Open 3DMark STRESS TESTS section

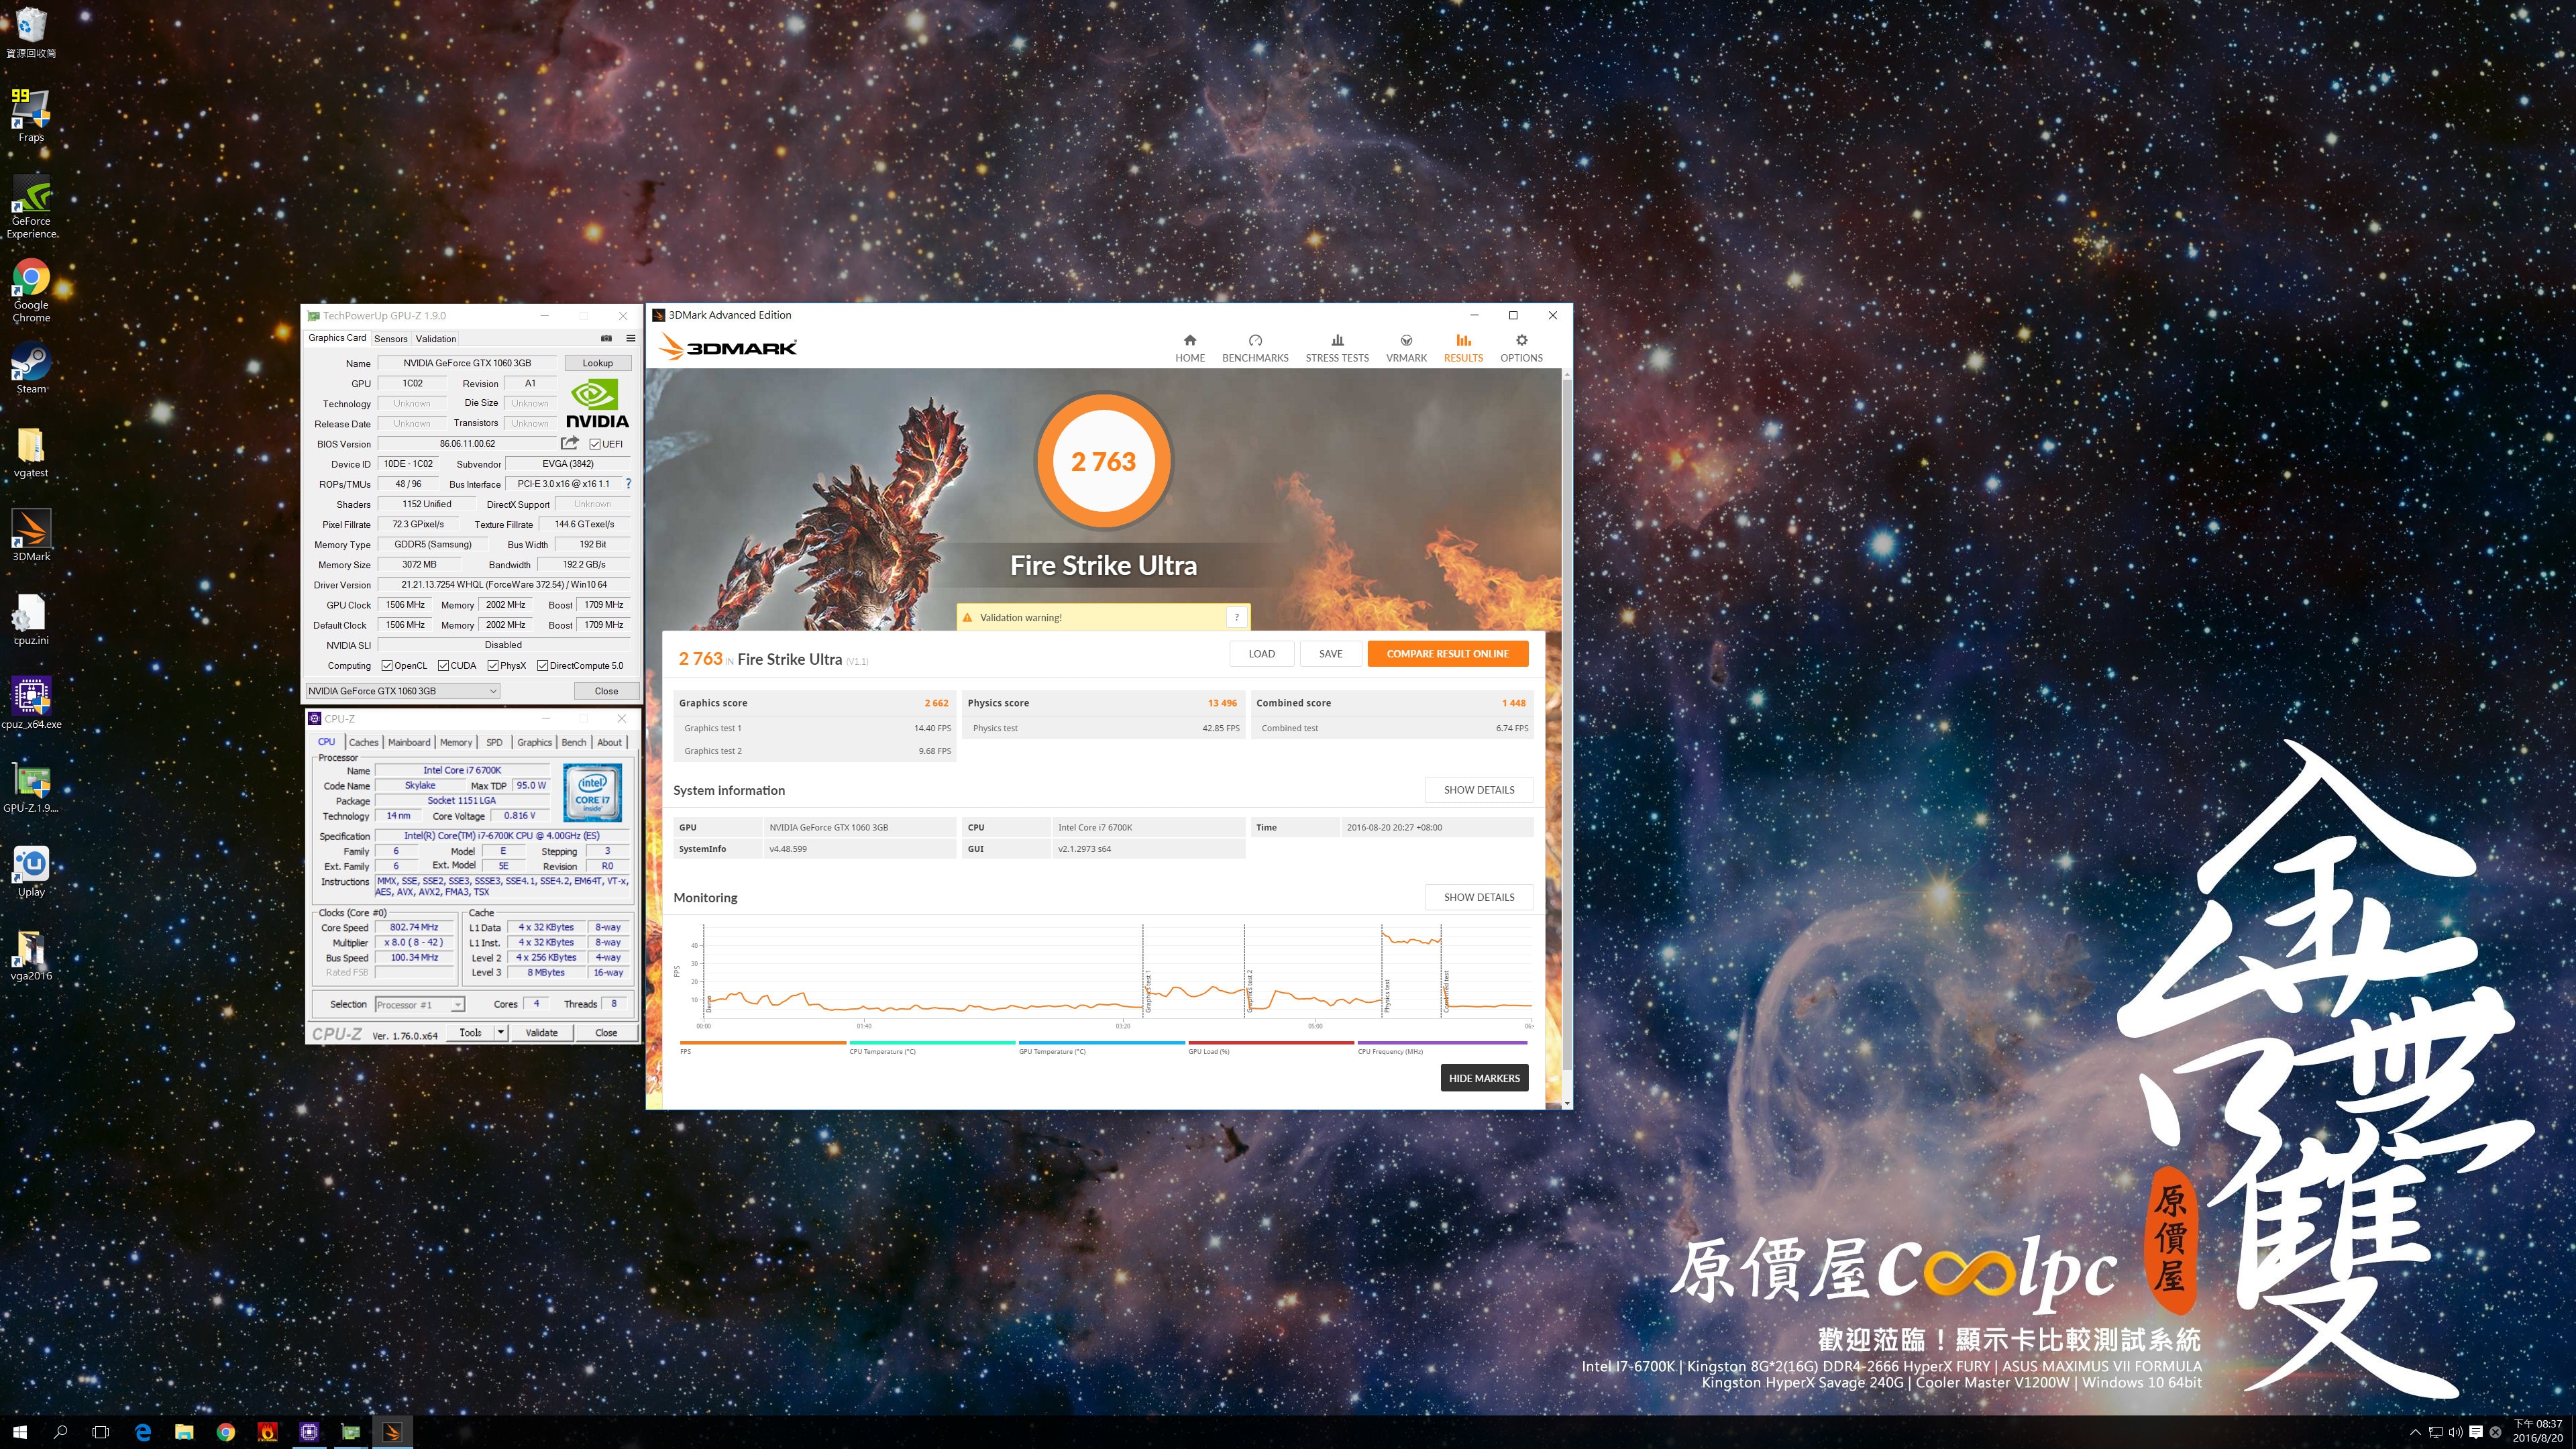tap(1337, 348)
